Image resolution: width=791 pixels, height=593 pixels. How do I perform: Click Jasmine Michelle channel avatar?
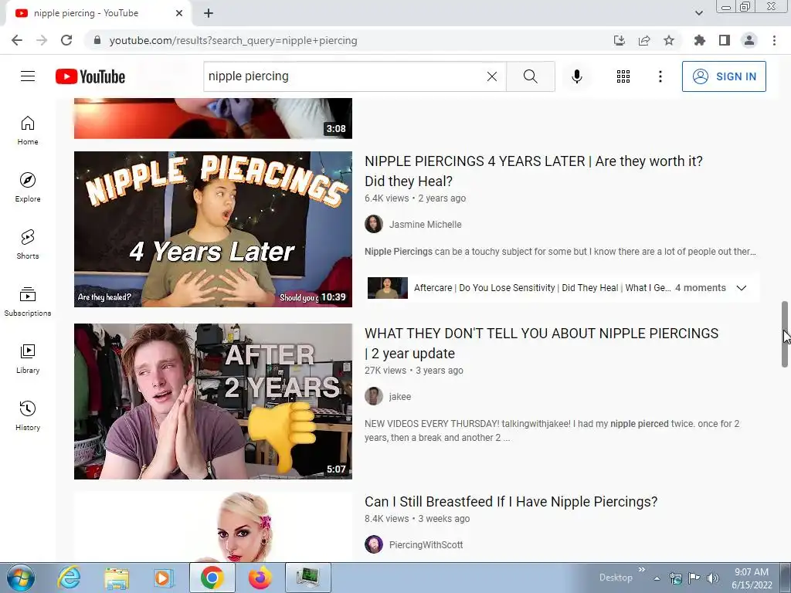pyautogui.click(x=374, y=224)
